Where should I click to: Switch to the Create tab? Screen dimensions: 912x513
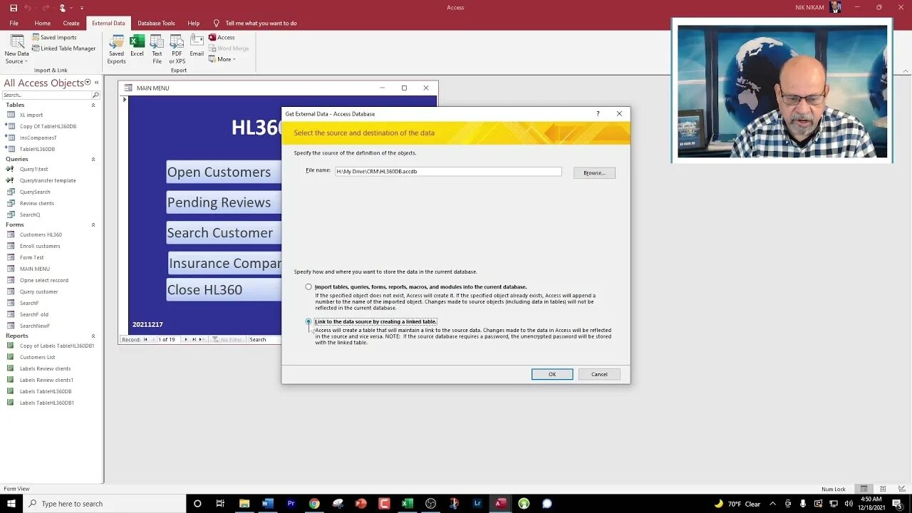click(x=71, y=23)
